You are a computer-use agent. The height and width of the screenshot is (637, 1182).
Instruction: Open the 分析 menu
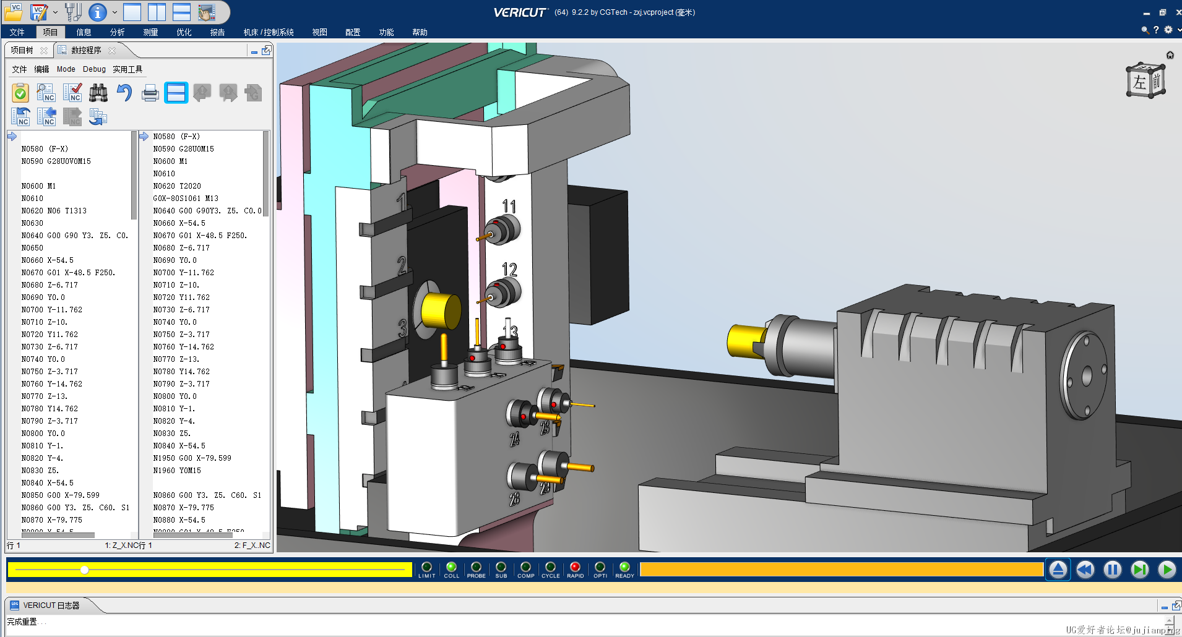(x=117, y=32)
